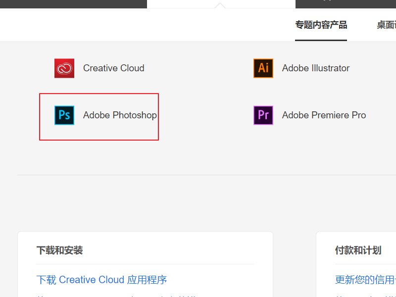Click the orange Ai Illustrator icon

point(263,68)
